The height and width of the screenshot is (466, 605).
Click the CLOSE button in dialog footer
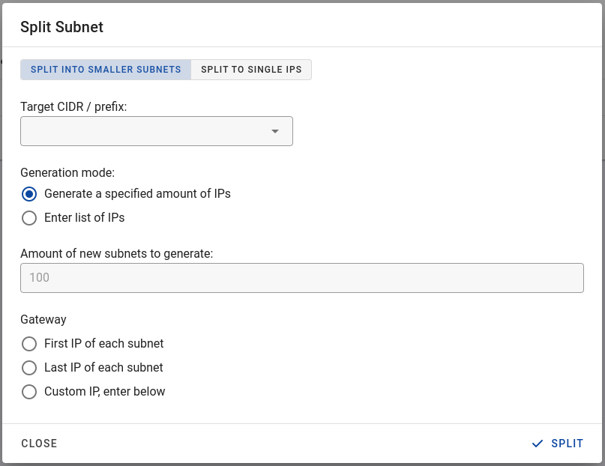39,444
